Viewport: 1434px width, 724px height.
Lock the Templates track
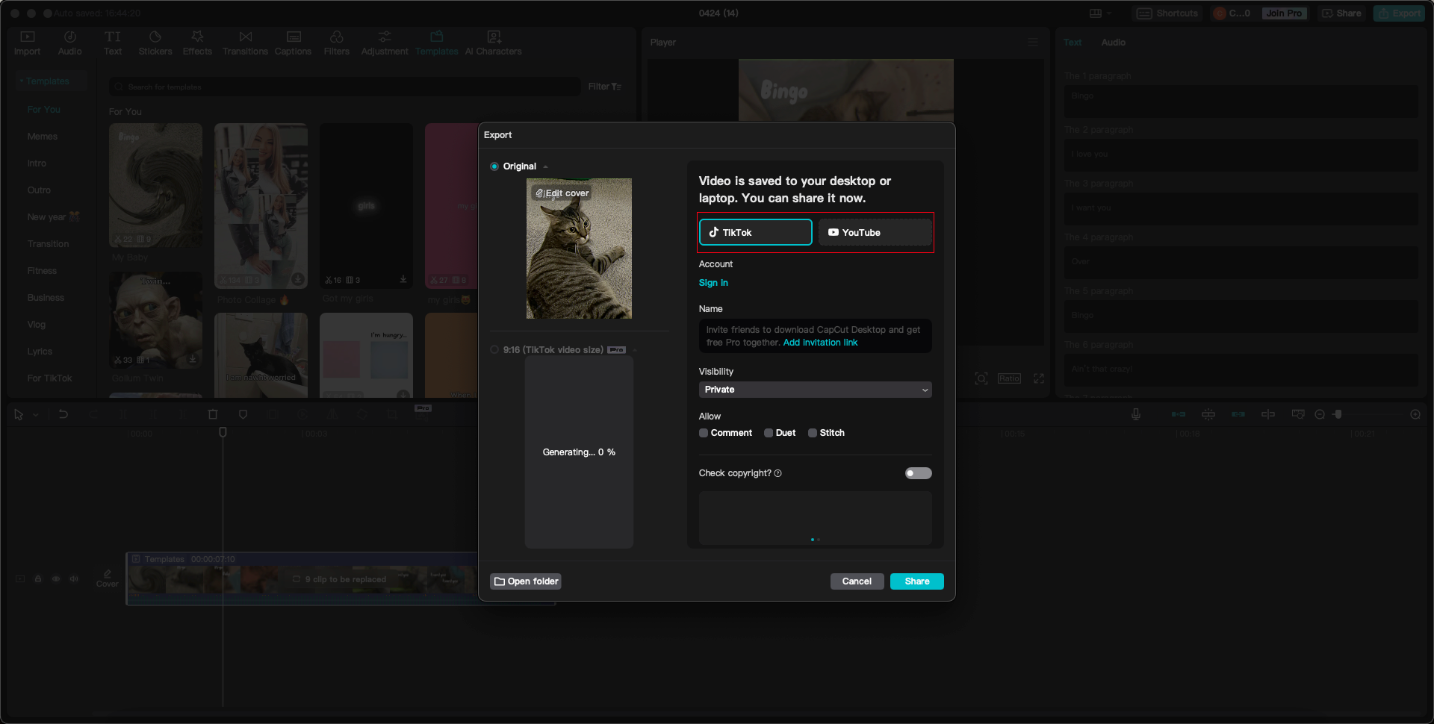(x=38, y=578)
